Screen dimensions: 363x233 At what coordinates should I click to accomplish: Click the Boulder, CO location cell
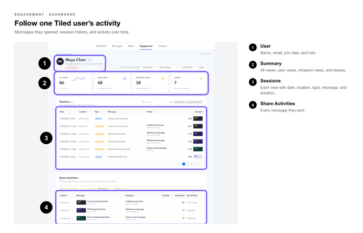click(85, 142)
